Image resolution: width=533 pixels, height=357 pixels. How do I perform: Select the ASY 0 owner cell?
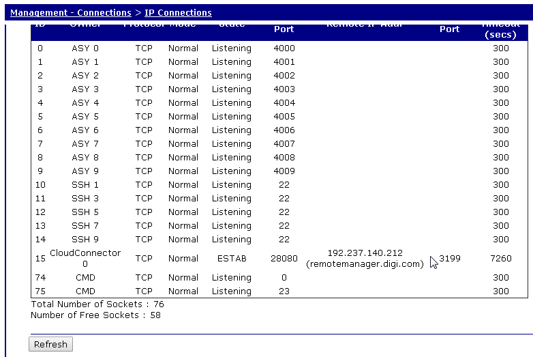coord(85,48)
